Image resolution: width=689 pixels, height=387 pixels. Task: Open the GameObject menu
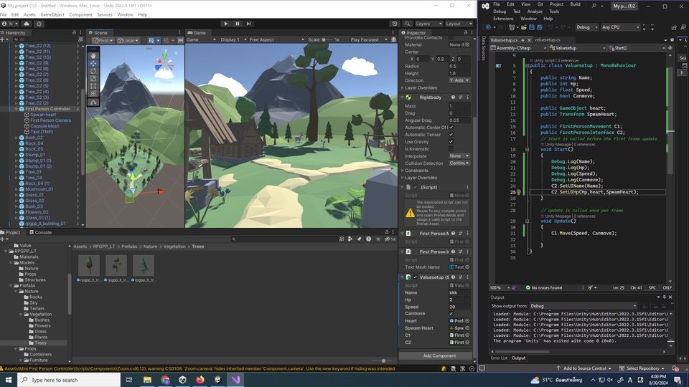coord(52,14)
